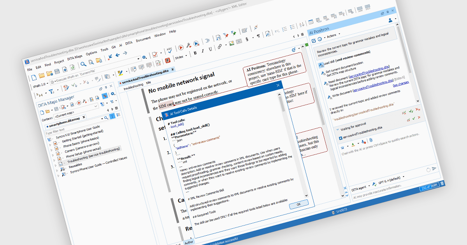Viewport: 467px width, 245px height.
Task: Open the Help menu
Action: pos(172,31)
